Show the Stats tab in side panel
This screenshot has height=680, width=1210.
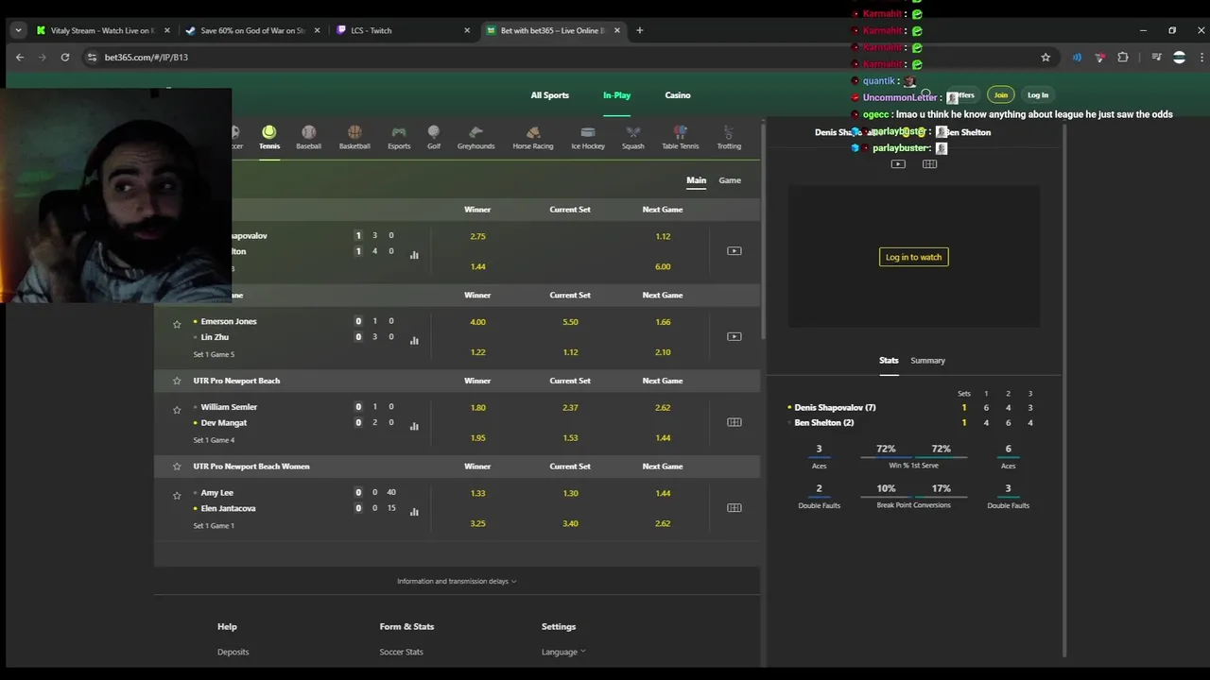(889, 360)
